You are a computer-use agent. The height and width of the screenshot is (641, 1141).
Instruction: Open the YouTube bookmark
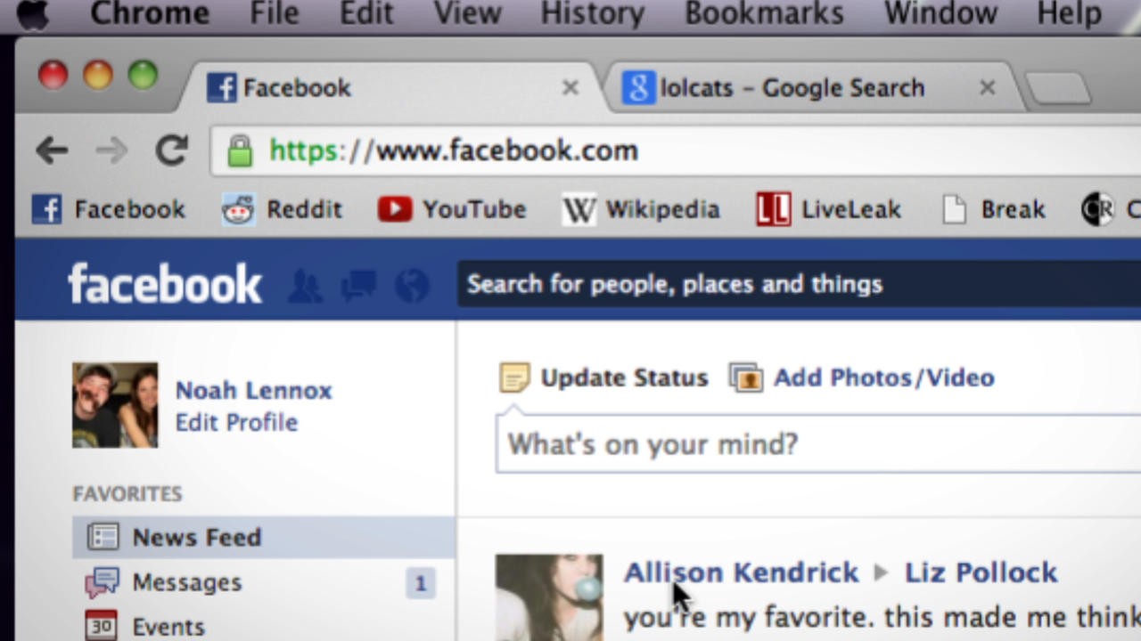[x=452, y=209]
